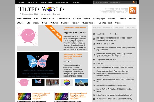
Task: Click pride48 image for Online Podcast post
Action: click(24, 96)
